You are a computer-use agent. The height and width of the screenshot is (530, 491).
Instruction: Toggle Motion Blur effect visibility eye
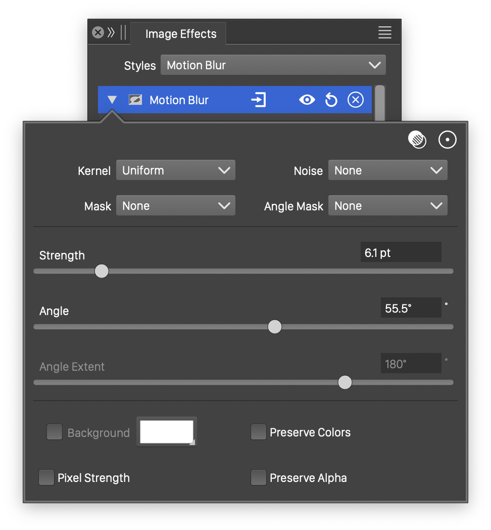307,100
